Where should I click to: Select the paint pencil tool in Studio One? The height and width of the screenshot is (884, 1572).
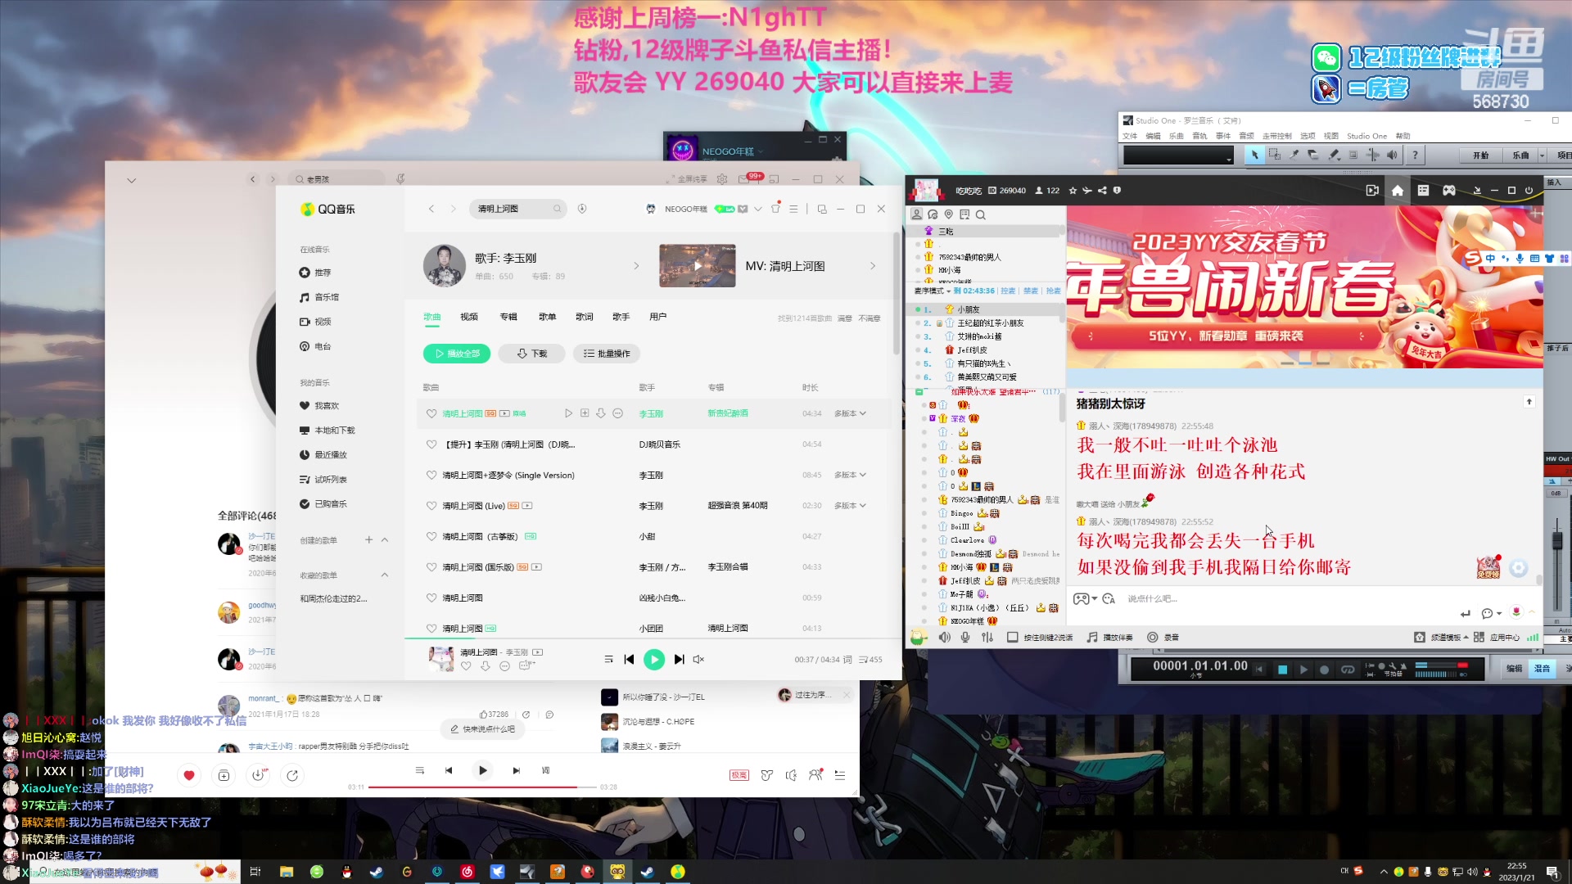(1333, 155)
